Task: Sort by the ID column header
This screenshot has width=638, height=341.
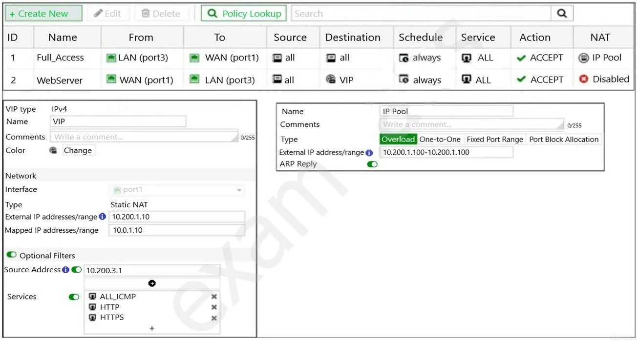Action: [13, 38]
